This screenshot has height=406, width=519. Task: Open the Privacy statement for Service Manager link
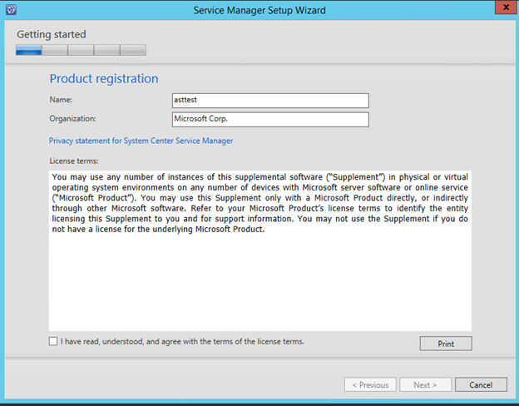pyautogui.click(x=141, y=141)
